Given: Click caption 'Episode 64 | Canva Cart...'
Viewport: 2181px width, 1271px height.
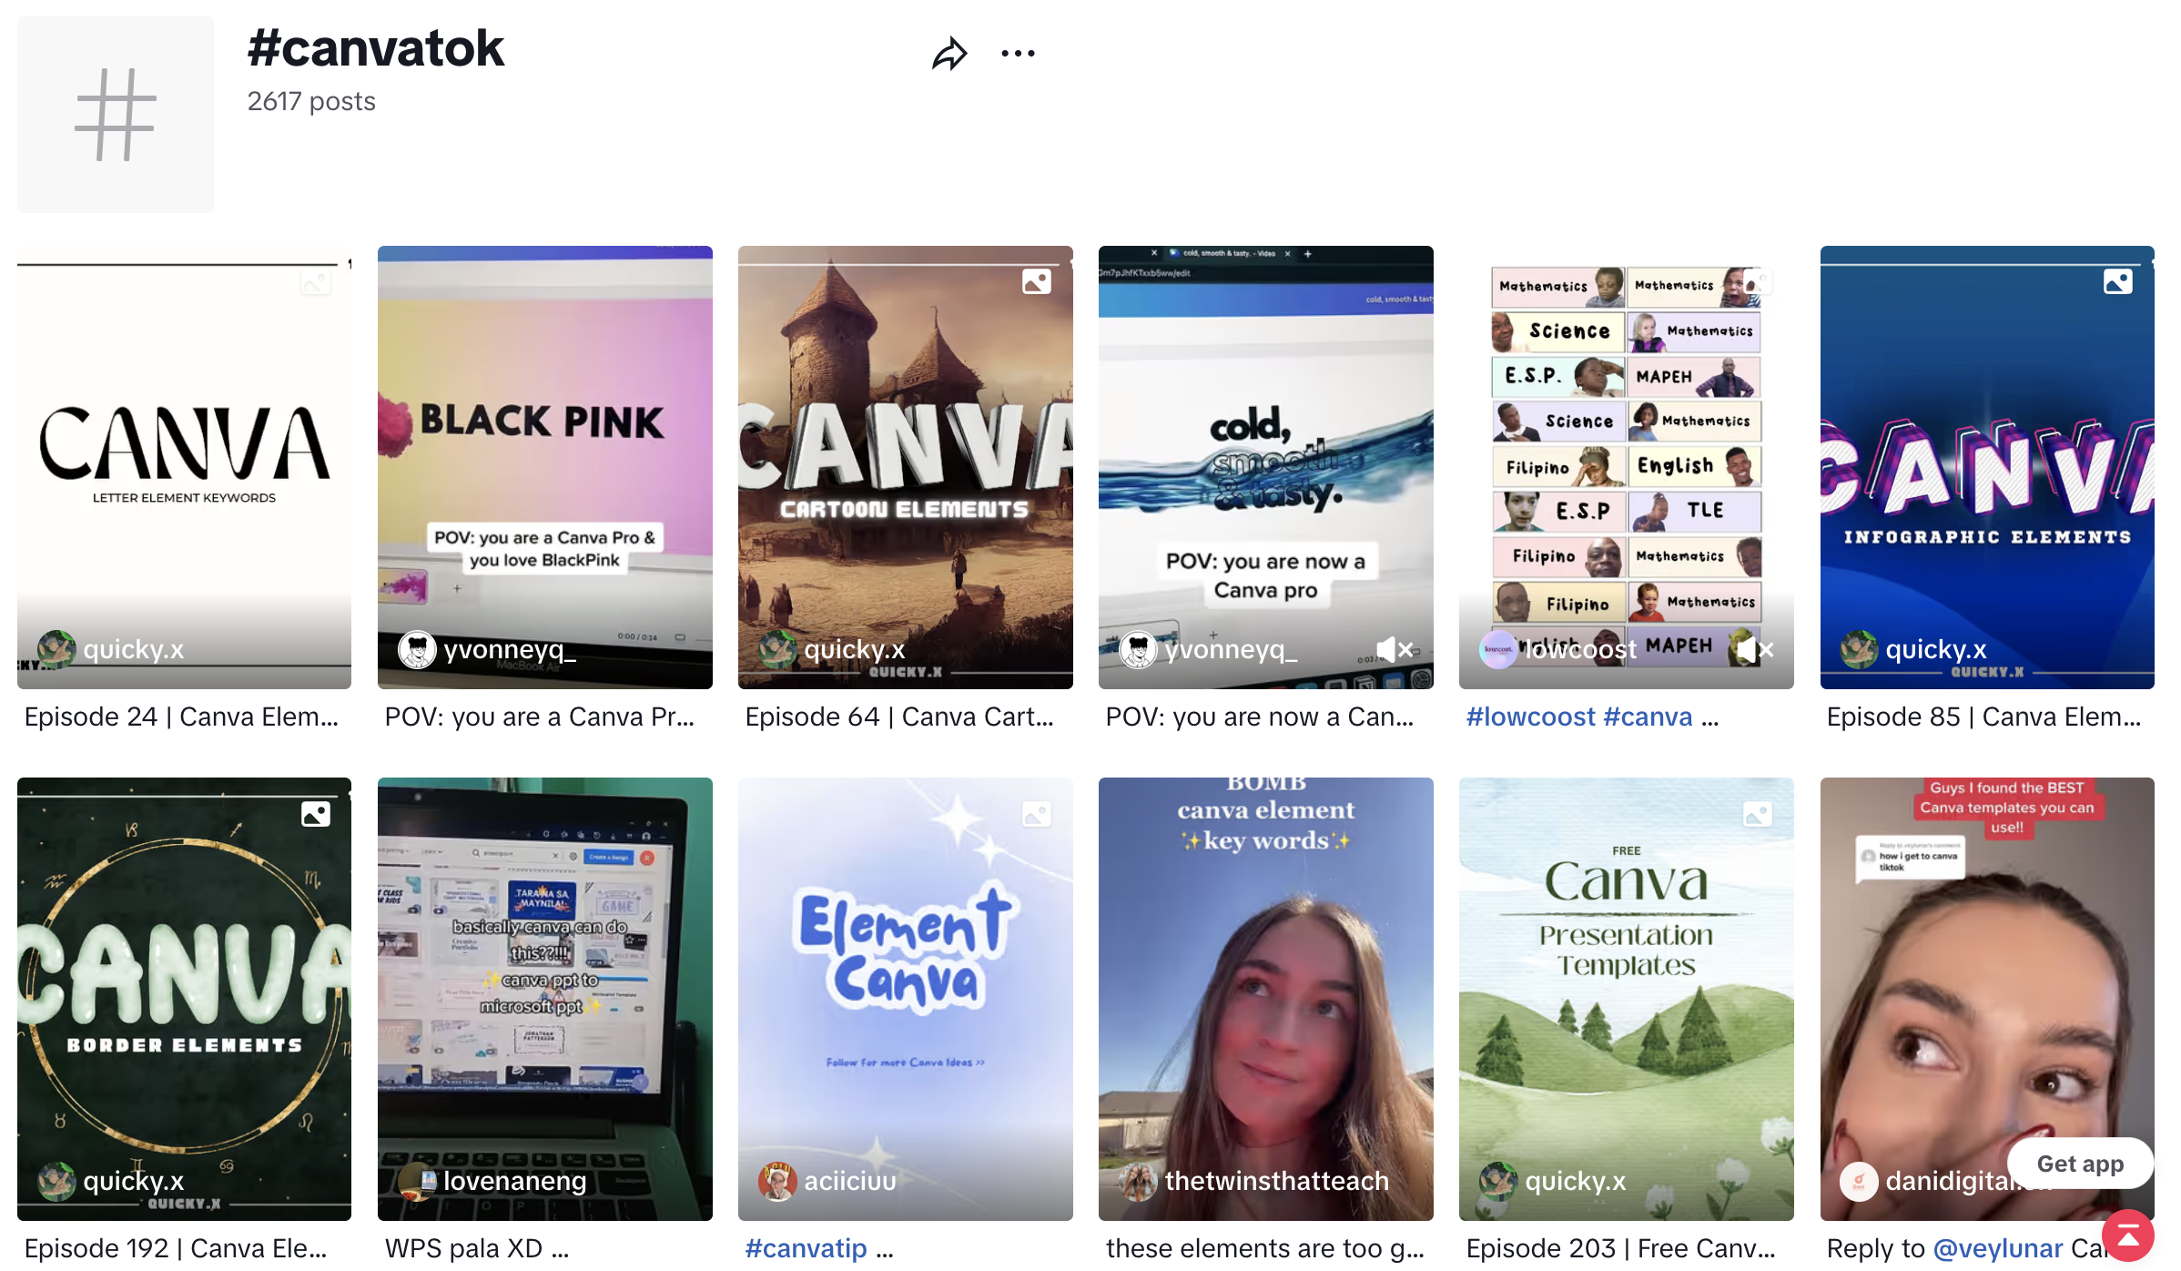Looking at the screenshot, I should tap(899, 717).
